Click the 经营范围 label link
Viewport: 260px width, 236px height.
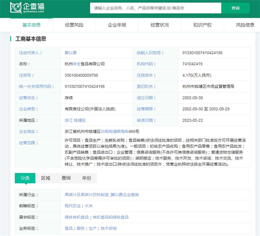[27, 143]
